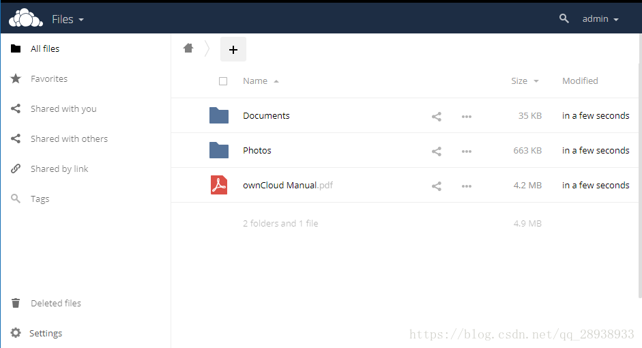Viewport: 642px width, 348px height.
Task: Open the Photos folder name
Action: coord(257,151)
